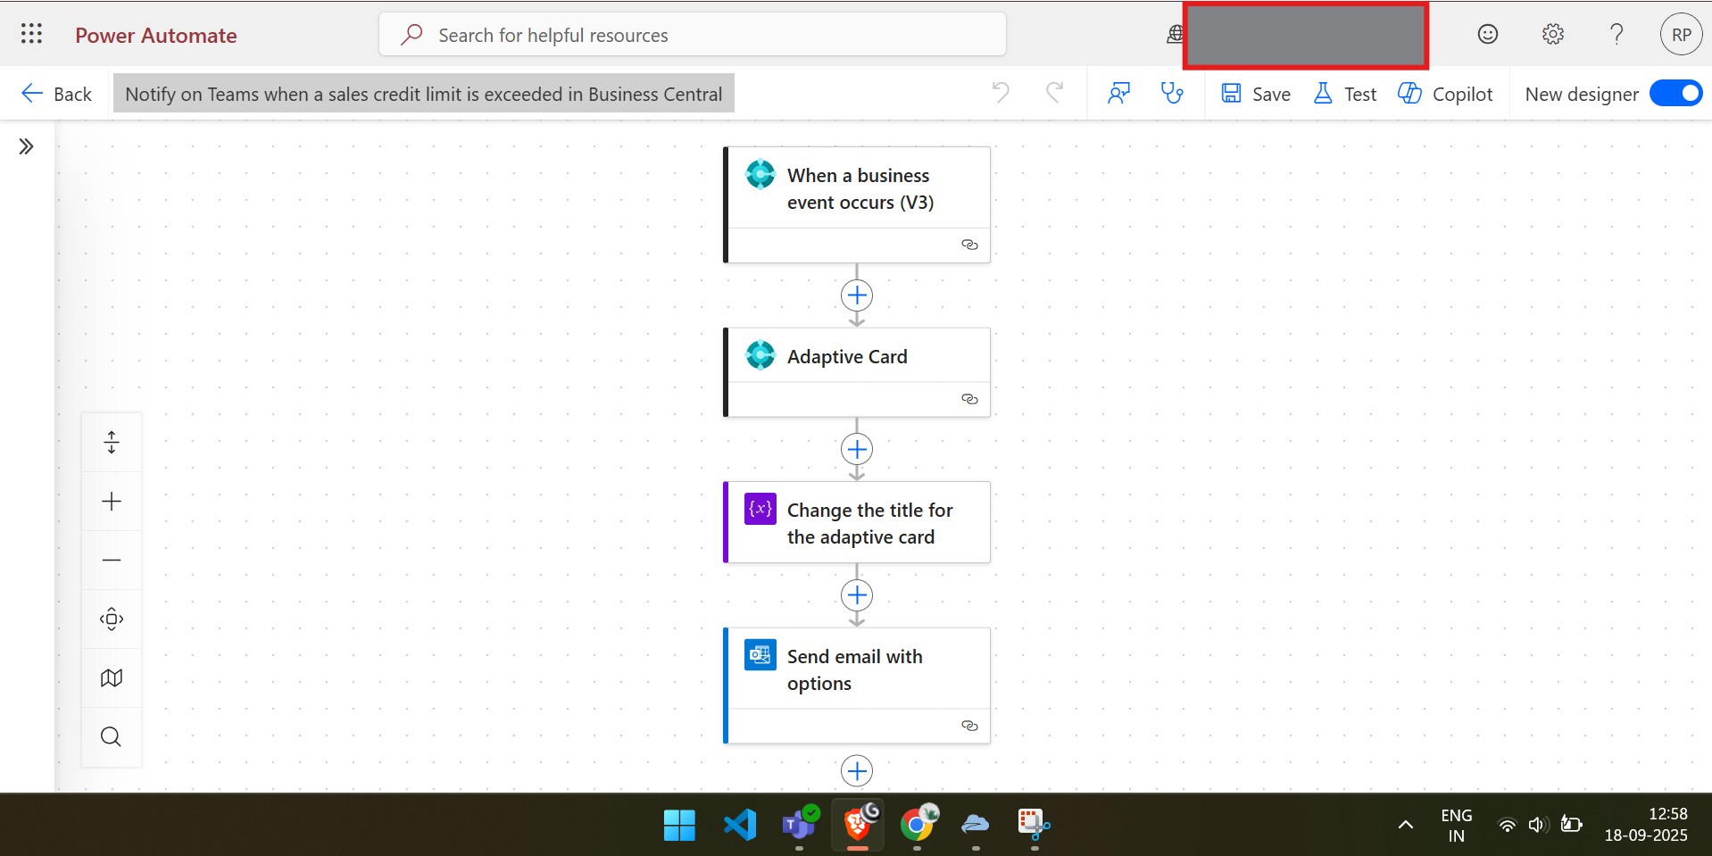The height and width of the screenshot is (856, 1712).
Task: Open the settings gear
Action: click(x=1553, y=34)
